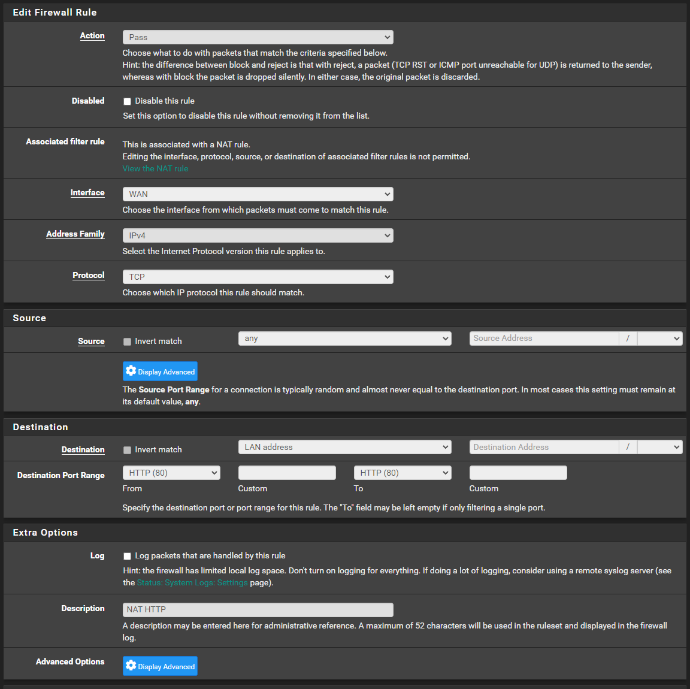Click the Action field label
690x689 pixels.
pos(92,36)
